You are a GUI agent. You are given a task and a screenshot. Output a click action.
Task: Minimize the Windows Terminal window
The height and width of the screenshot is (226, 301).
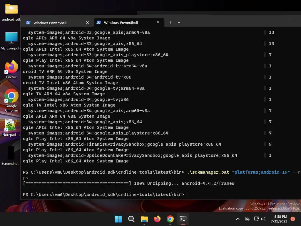tap(289, 21)
